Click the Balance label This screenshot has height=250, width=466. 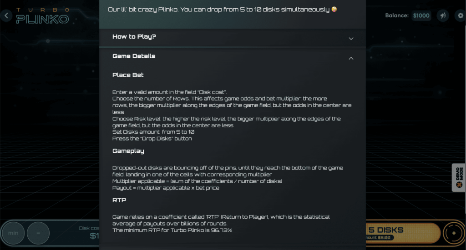tap(397, 15)
